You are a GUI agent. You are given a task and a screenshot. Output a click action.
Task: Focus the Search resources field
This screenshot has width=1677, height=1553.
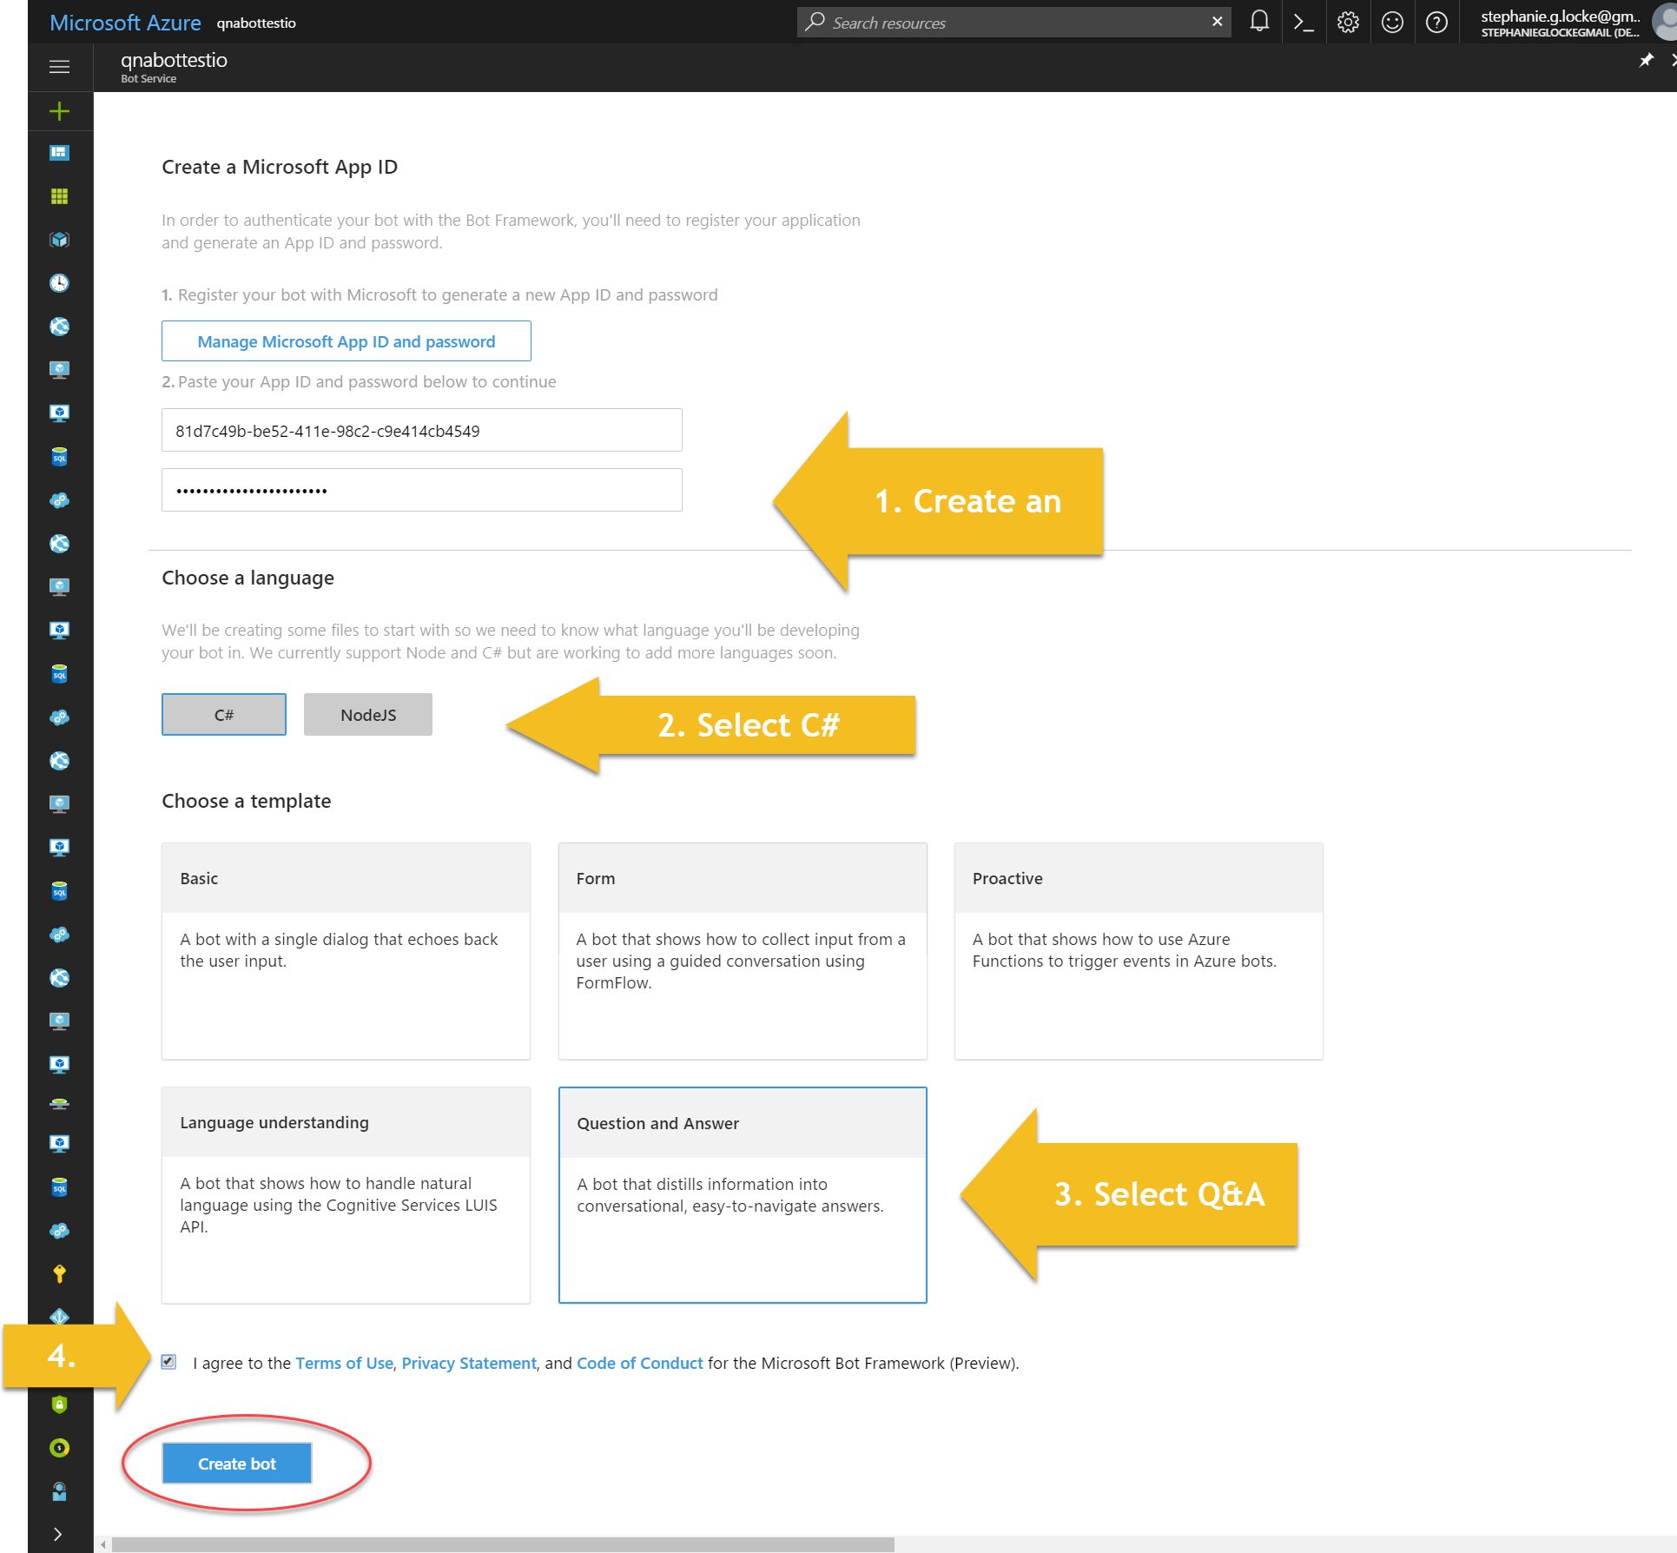(x=1016, y=23)
